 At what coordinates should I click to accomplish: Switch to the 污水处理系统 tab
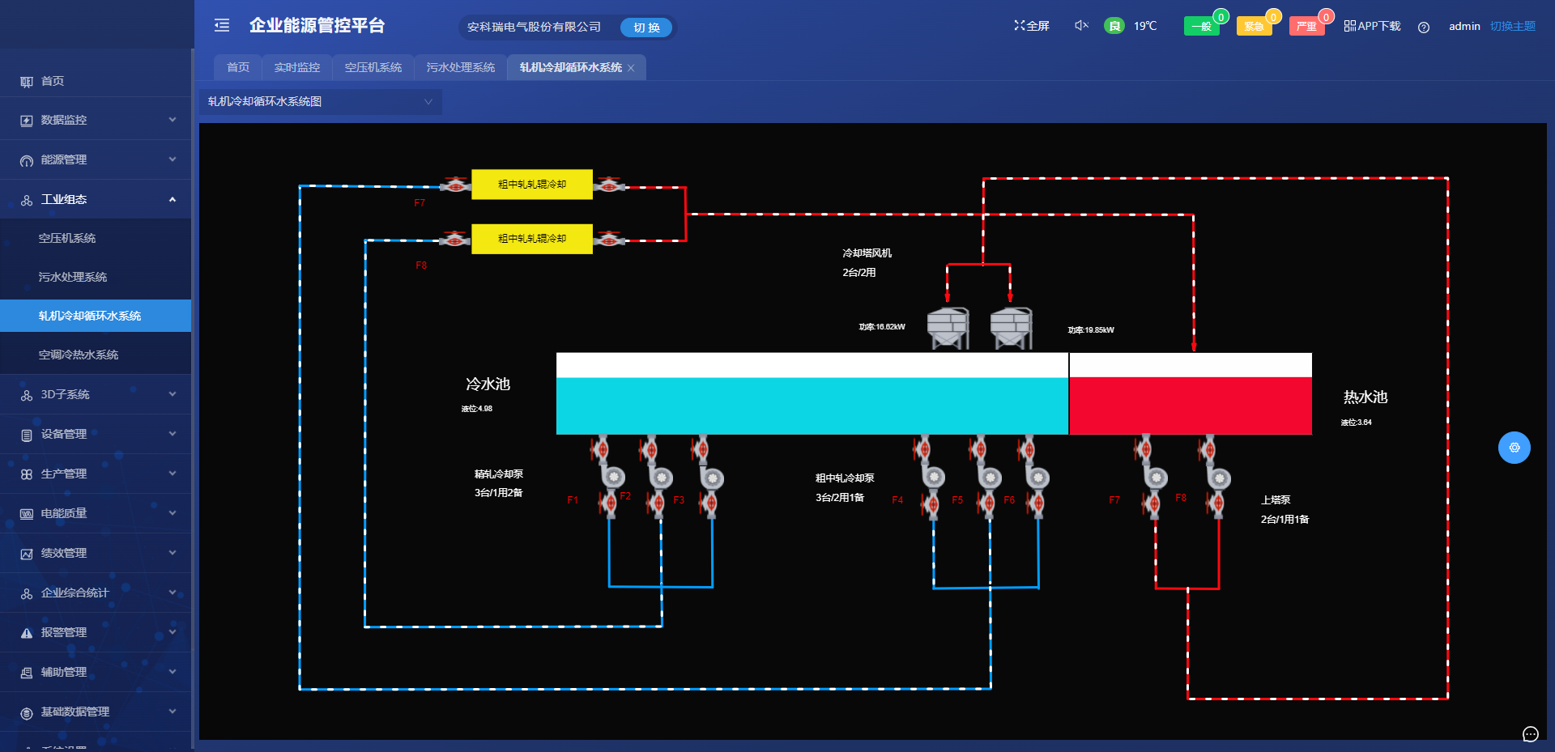coord(461,67)
